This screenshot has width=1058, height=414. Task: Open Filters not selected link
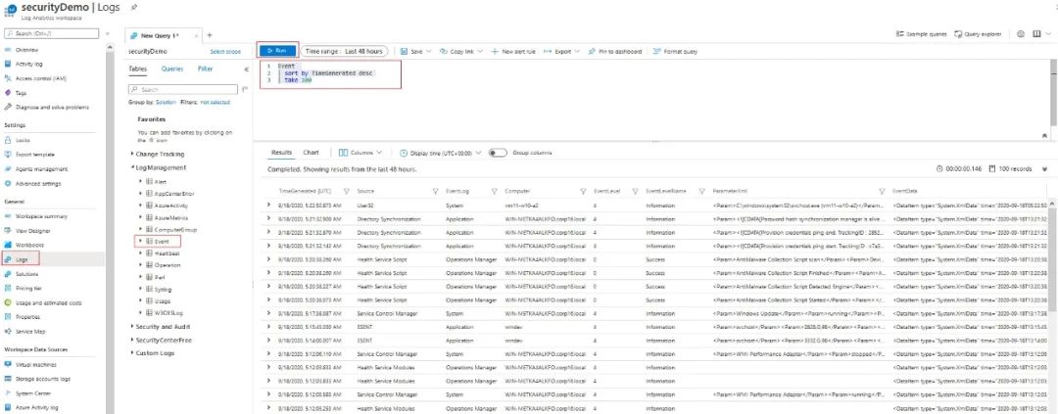tap(215, 102)
